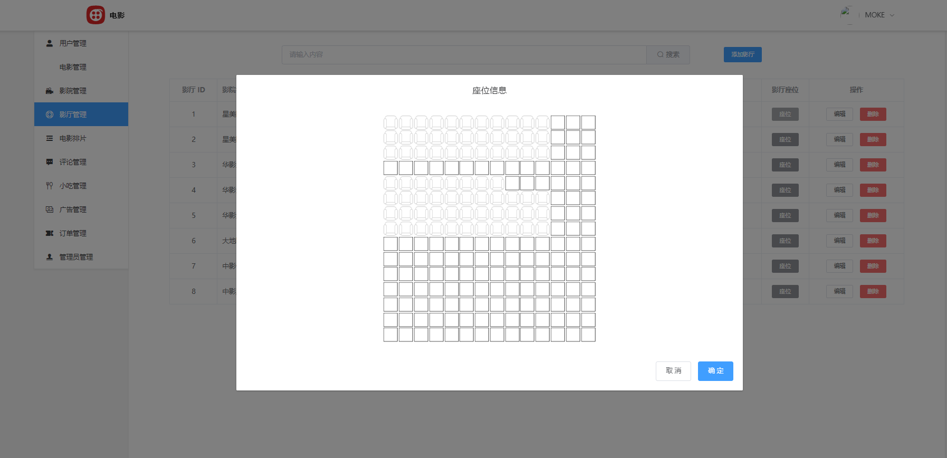Viewport: 947px width, 458px height.
Task: Toggle the first empty square in the fourth seat row
Action: [390, 168]
